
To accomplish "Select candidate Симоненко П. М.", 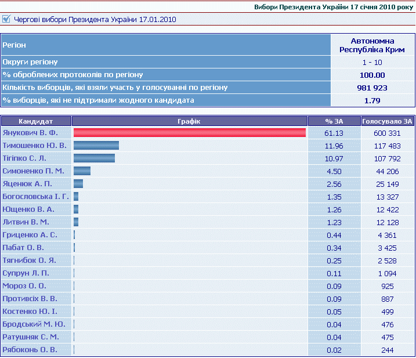I will pyautogui.click(x=33, y=171).
